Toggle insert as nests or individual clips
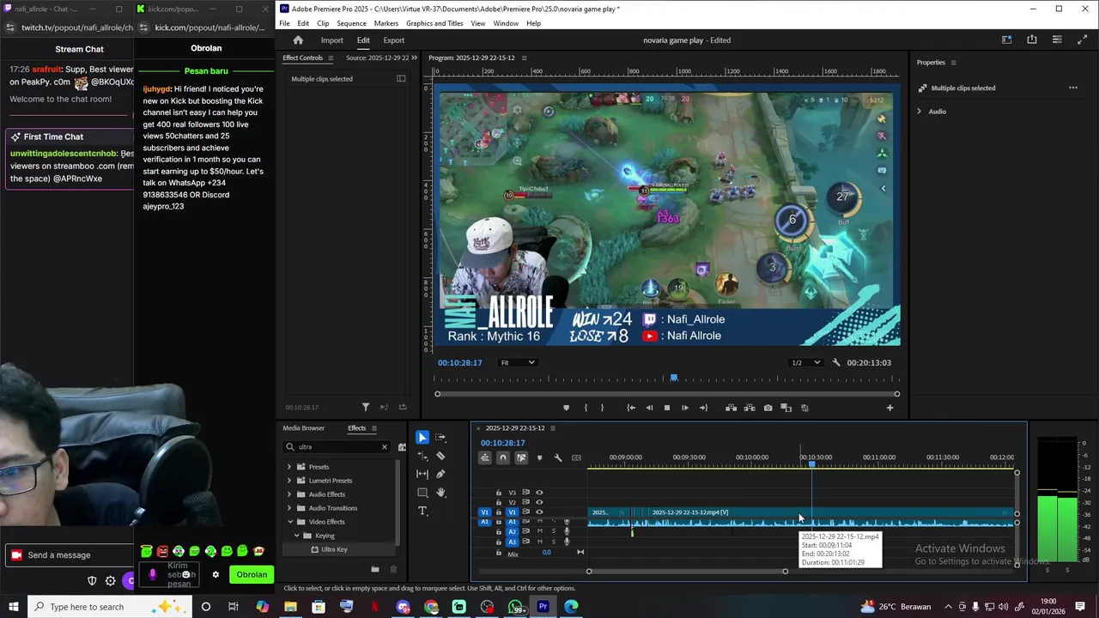 (485, 457)
